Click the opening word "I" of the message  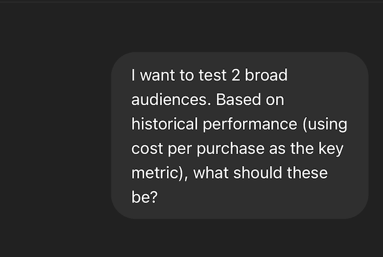(x=133, y=75)
